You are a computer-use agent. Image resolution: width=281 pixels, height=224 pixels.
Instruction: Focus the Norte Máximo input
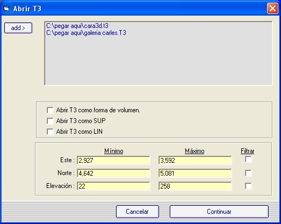click(x=195, y=173)
